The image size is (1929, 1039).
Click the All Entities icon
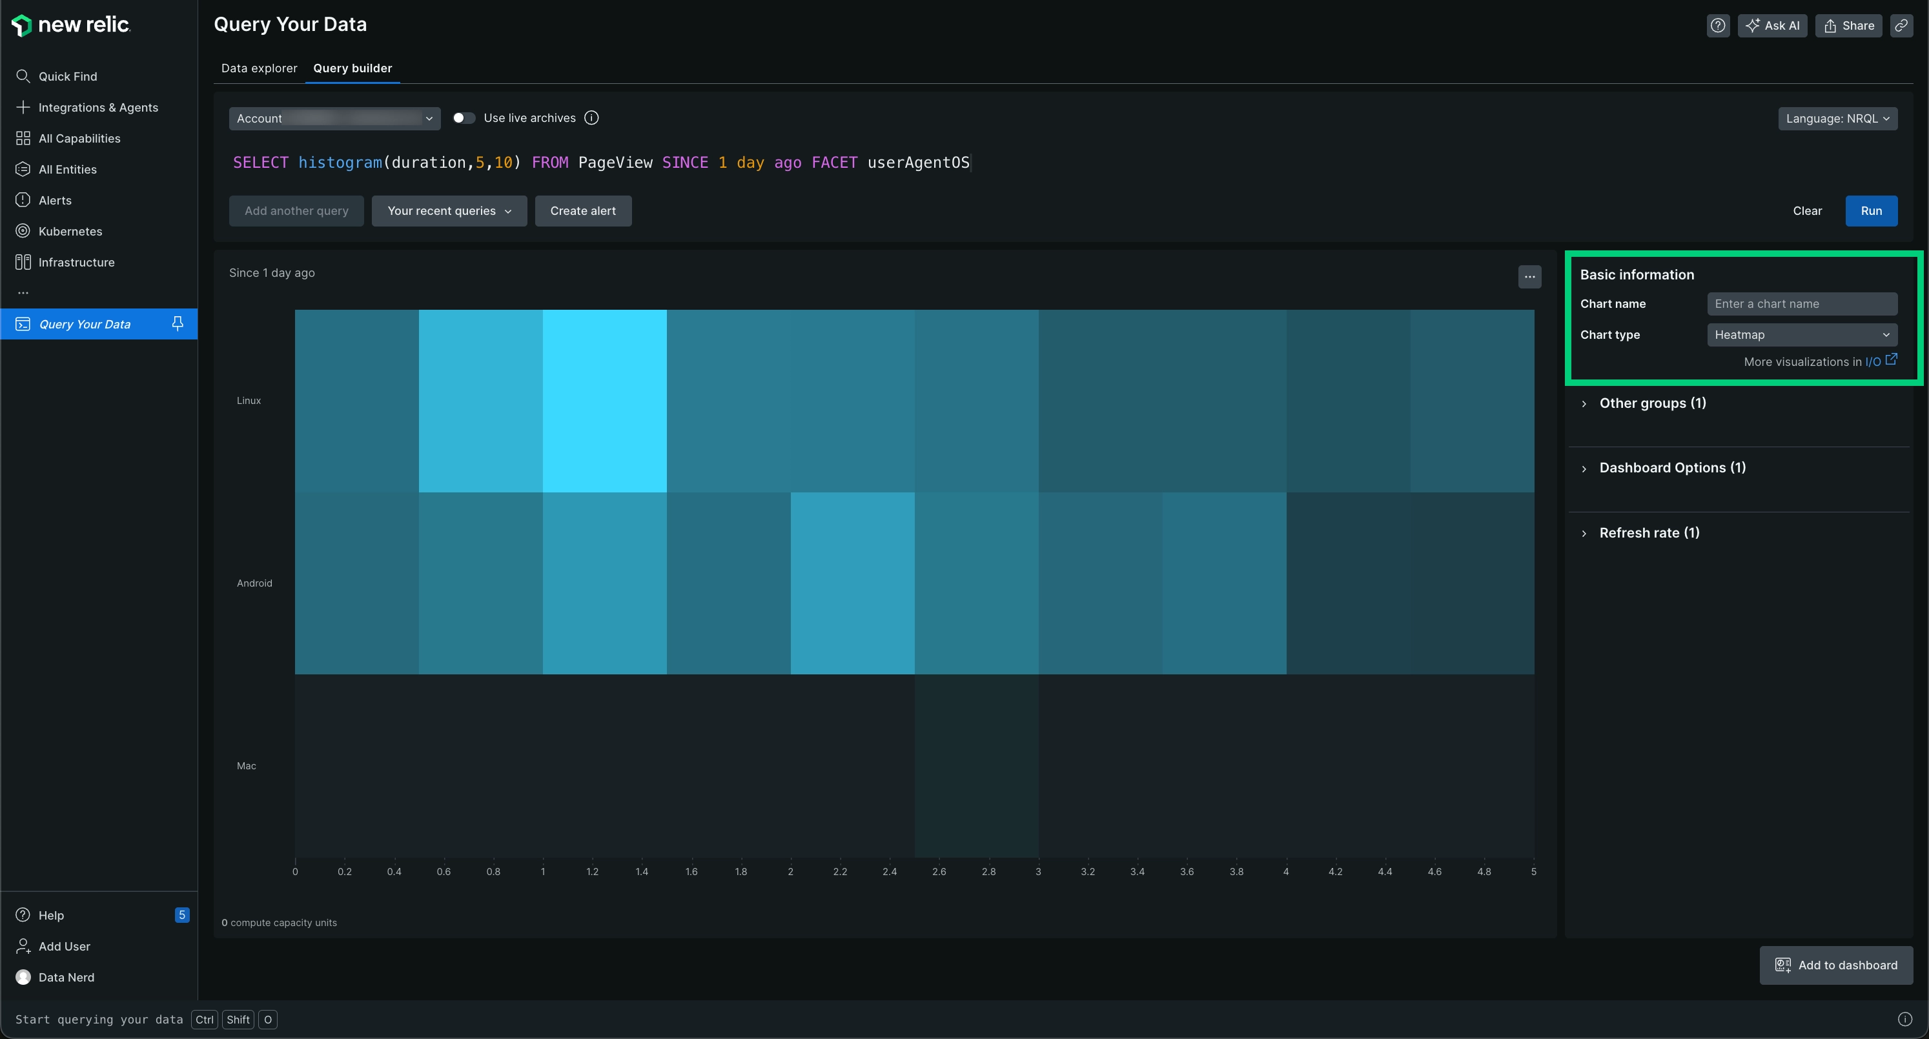[x=23, y=169]
